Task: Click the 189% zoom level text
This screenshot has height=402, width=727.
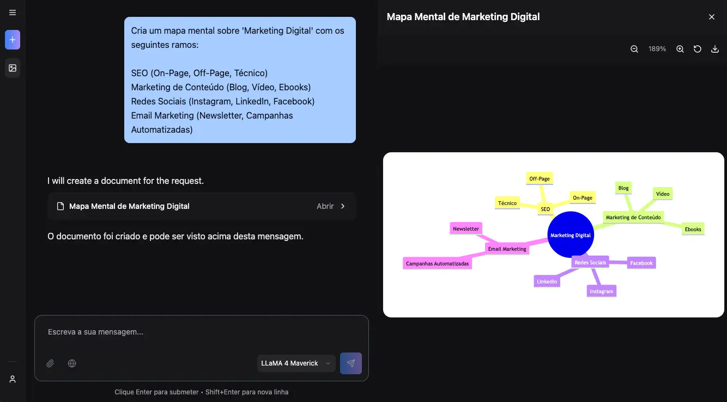Action: coord(657,49)
